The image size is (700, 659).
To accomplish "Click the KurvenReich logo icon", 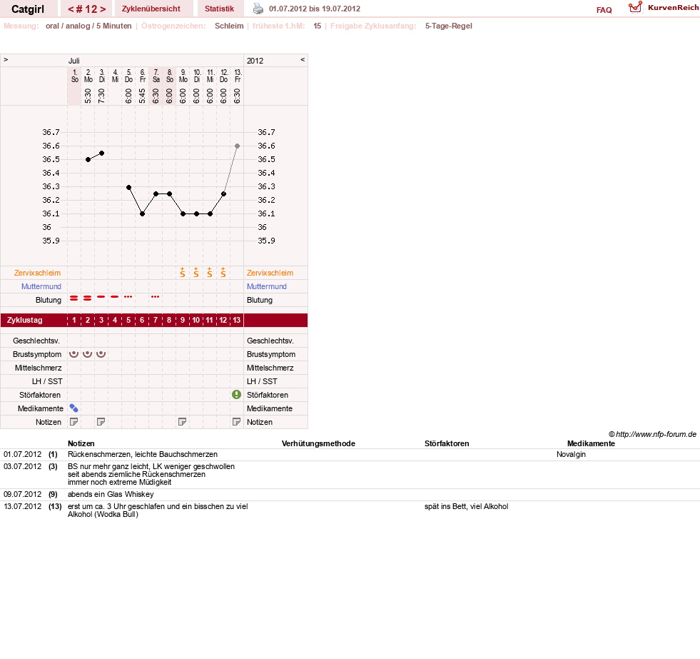I will pyautogui.click(x=635, y=7).
